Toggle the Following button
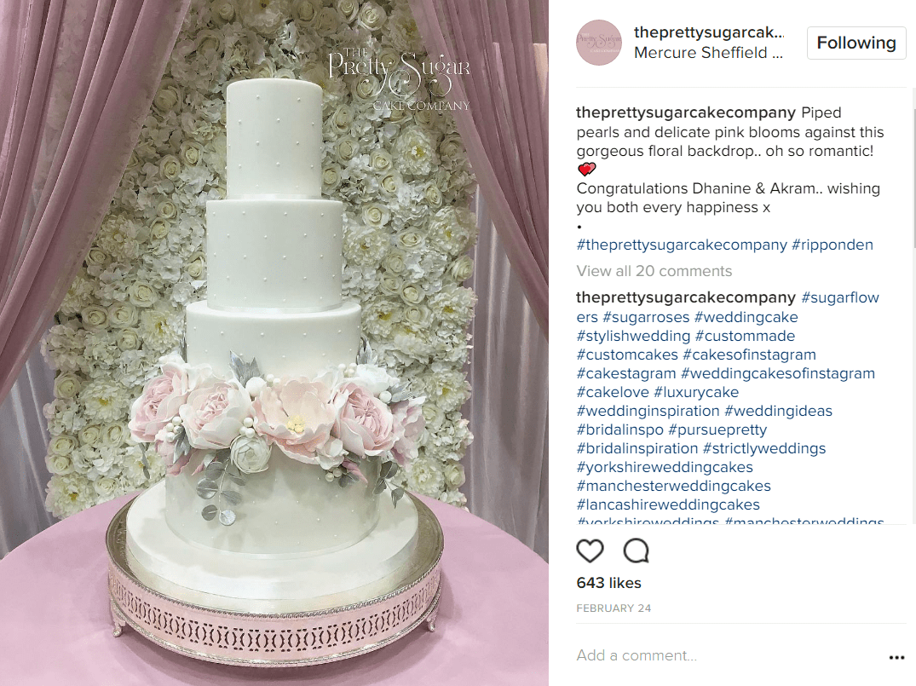The height and width of the screenshot is (686, 916). 856,43
